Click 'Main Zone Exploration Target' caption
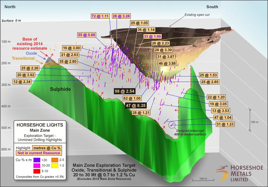Screen dimensions: 268x187 coord(104,166)
